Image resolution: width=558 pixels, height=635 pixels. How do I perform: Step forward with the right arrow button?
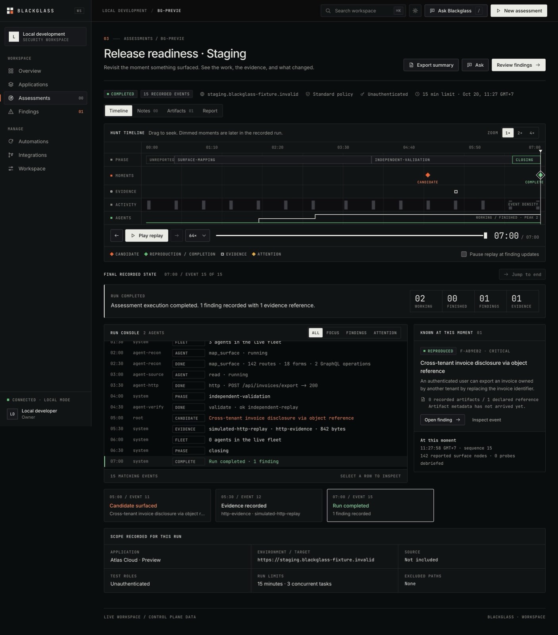[x=177, y=235]
